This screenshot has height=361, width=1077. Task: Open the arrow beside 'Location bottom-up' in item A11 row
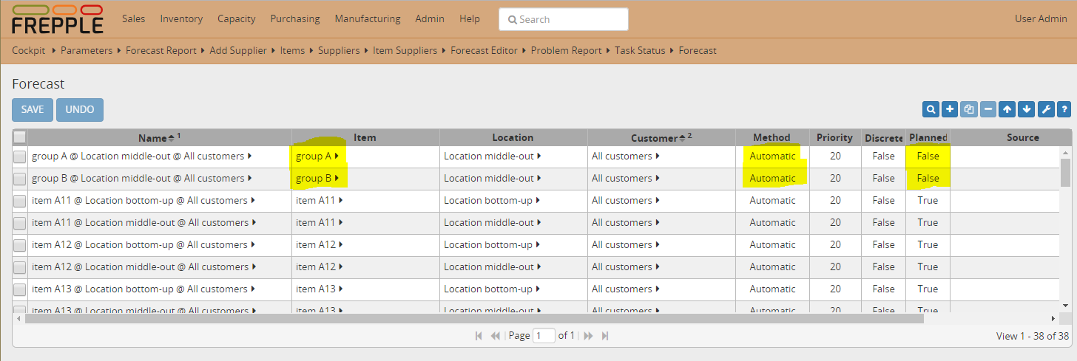tap(537, 201)
